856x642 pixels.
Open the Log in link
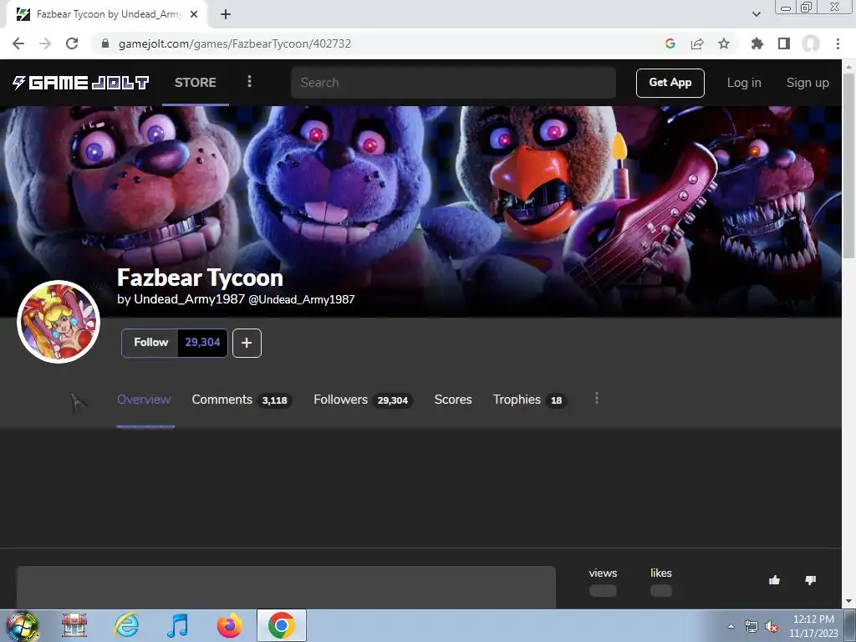coord(743,83)
